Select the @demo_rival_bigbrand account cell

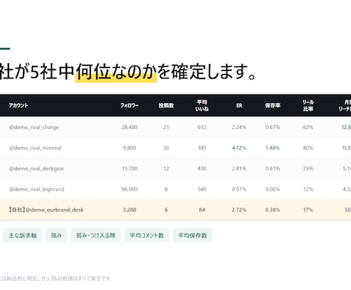[37, 189]
